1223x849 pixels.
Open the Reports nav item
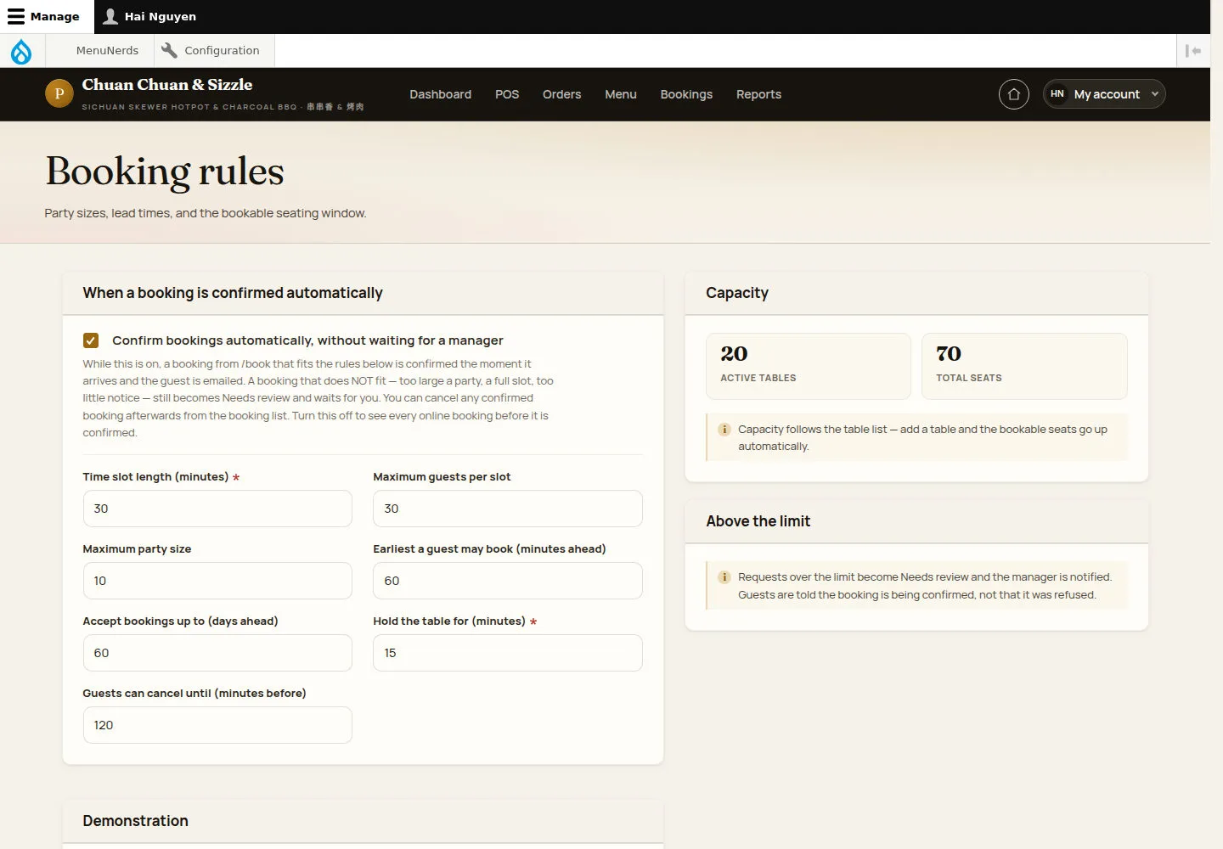pyautogui.click(x=758, y=94)
